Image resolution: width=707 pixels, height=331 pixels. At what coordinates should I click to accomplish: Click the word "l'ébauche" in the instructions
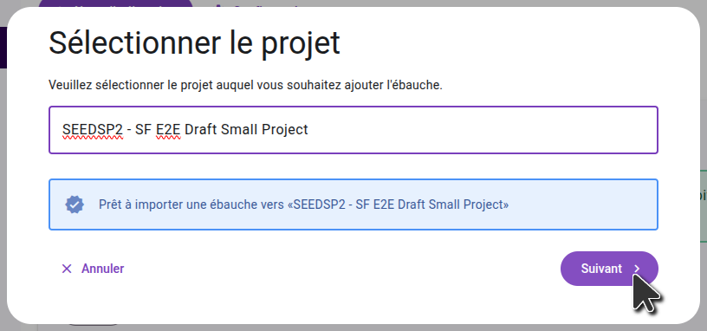[421, 85]
